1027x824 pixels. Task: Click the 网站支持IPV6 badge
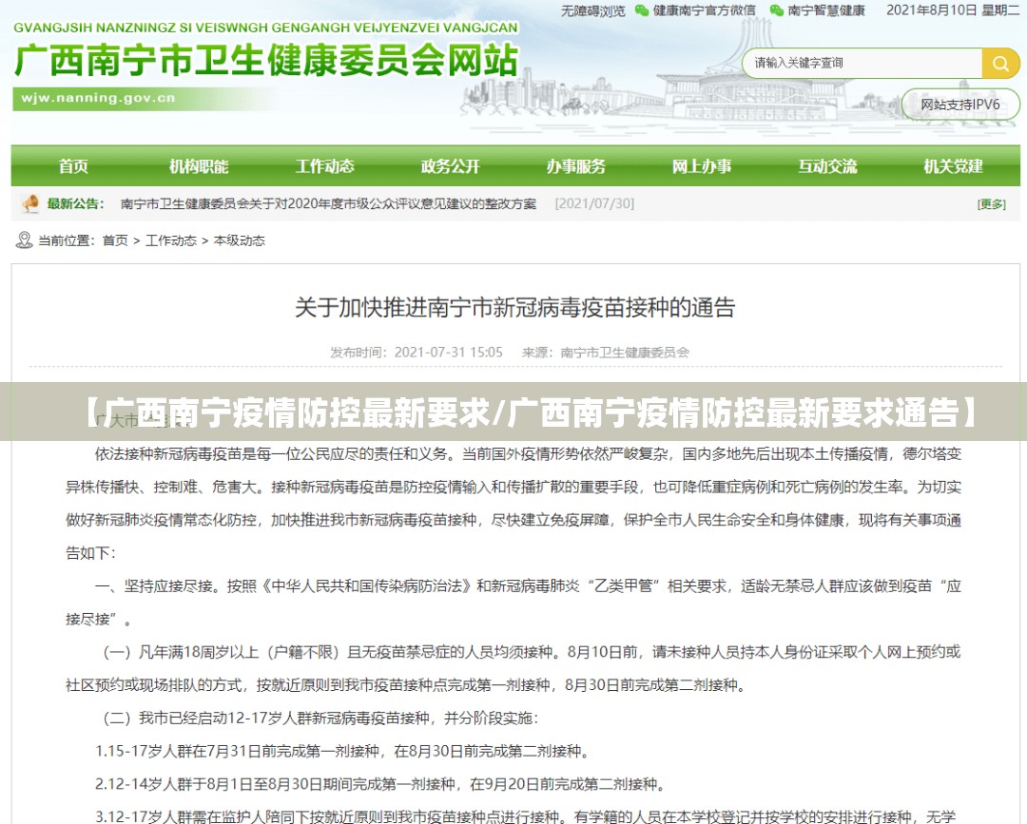pyautogui.click(x=960, y=105)
